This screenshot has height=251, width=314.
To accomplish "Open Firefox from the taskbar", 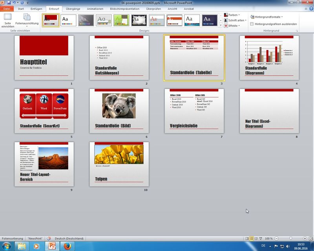I will (x=68, y=246).
